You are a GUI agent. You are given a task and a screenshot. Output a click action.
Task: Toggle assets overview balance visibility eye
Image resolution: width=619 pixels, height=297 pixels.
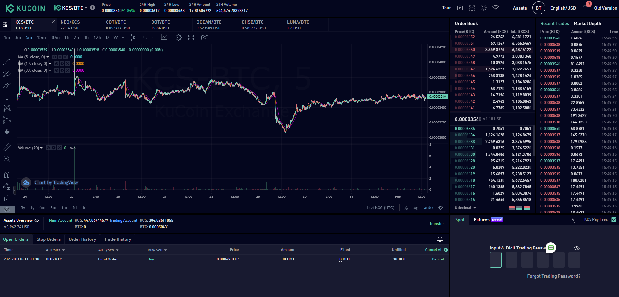click(x=37, y=220)
